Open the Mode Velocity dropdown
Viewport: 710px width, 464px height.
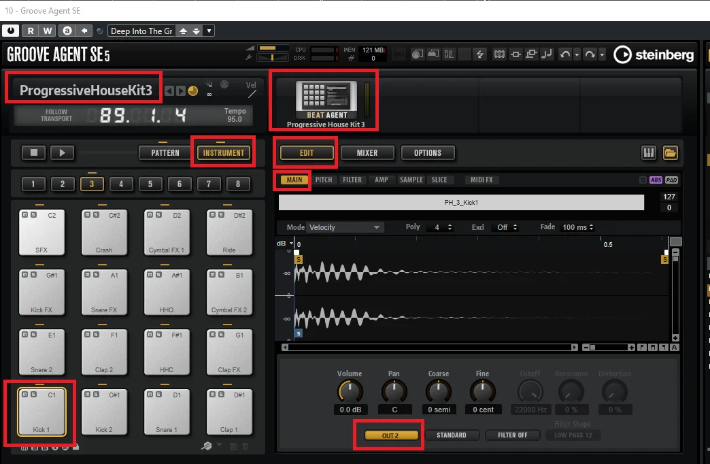[x=345, y=227]
